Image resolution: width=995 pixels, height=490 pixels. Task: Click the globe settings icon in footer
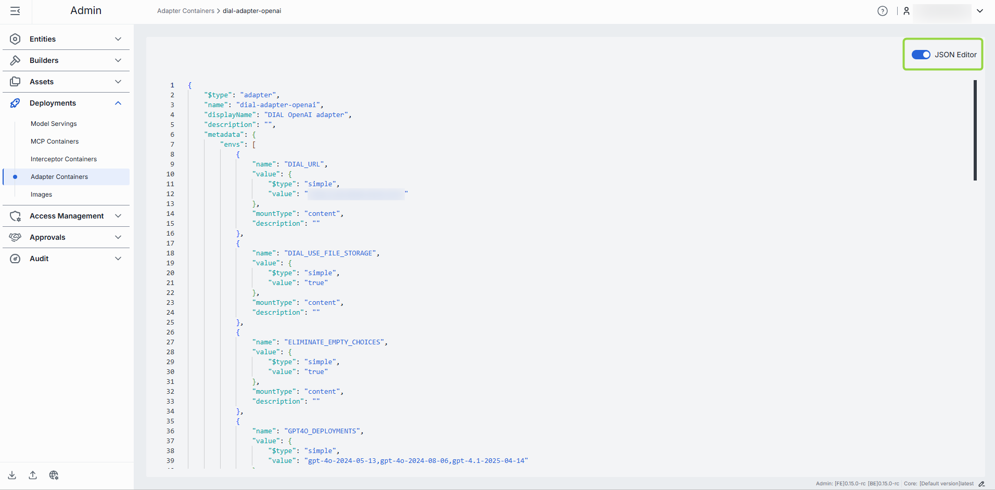point(54,475)
